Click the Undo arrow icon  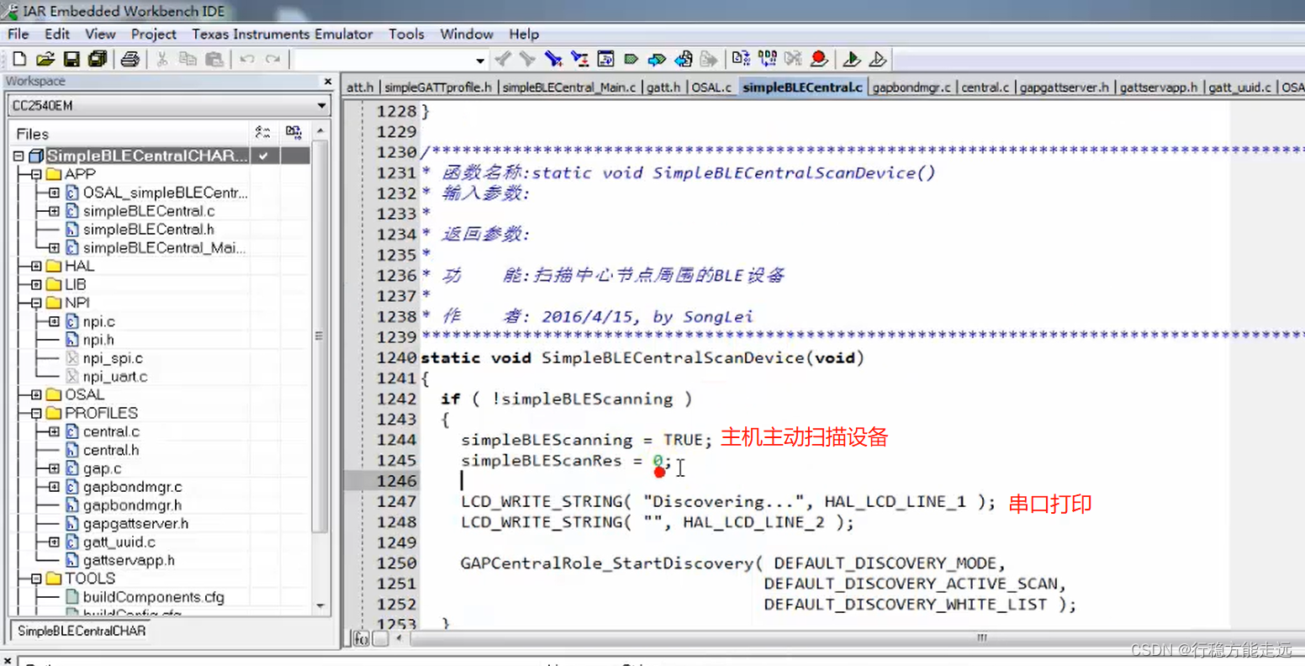tap(246, 59)
